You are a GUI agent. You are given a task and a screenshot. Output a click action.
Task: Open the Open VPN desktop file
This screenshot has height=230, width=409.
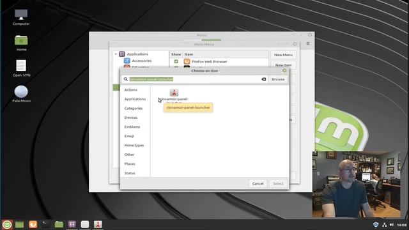(x=21, y=68)
